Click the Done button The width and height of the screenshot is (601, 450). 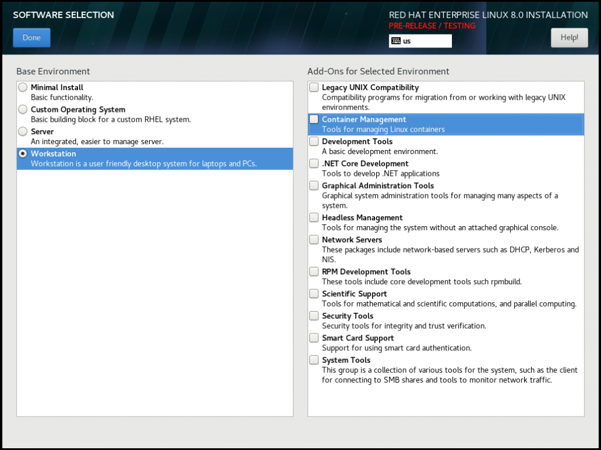32,37
